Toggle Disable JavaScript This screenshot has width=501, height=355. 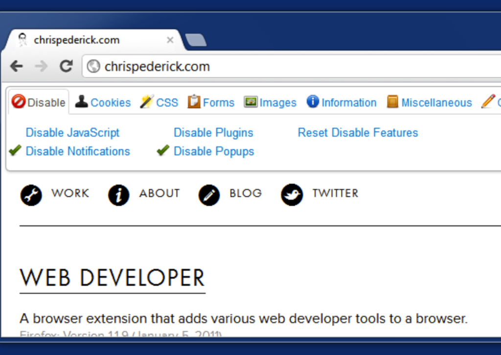pyautogui.click(x=72, y=133)
